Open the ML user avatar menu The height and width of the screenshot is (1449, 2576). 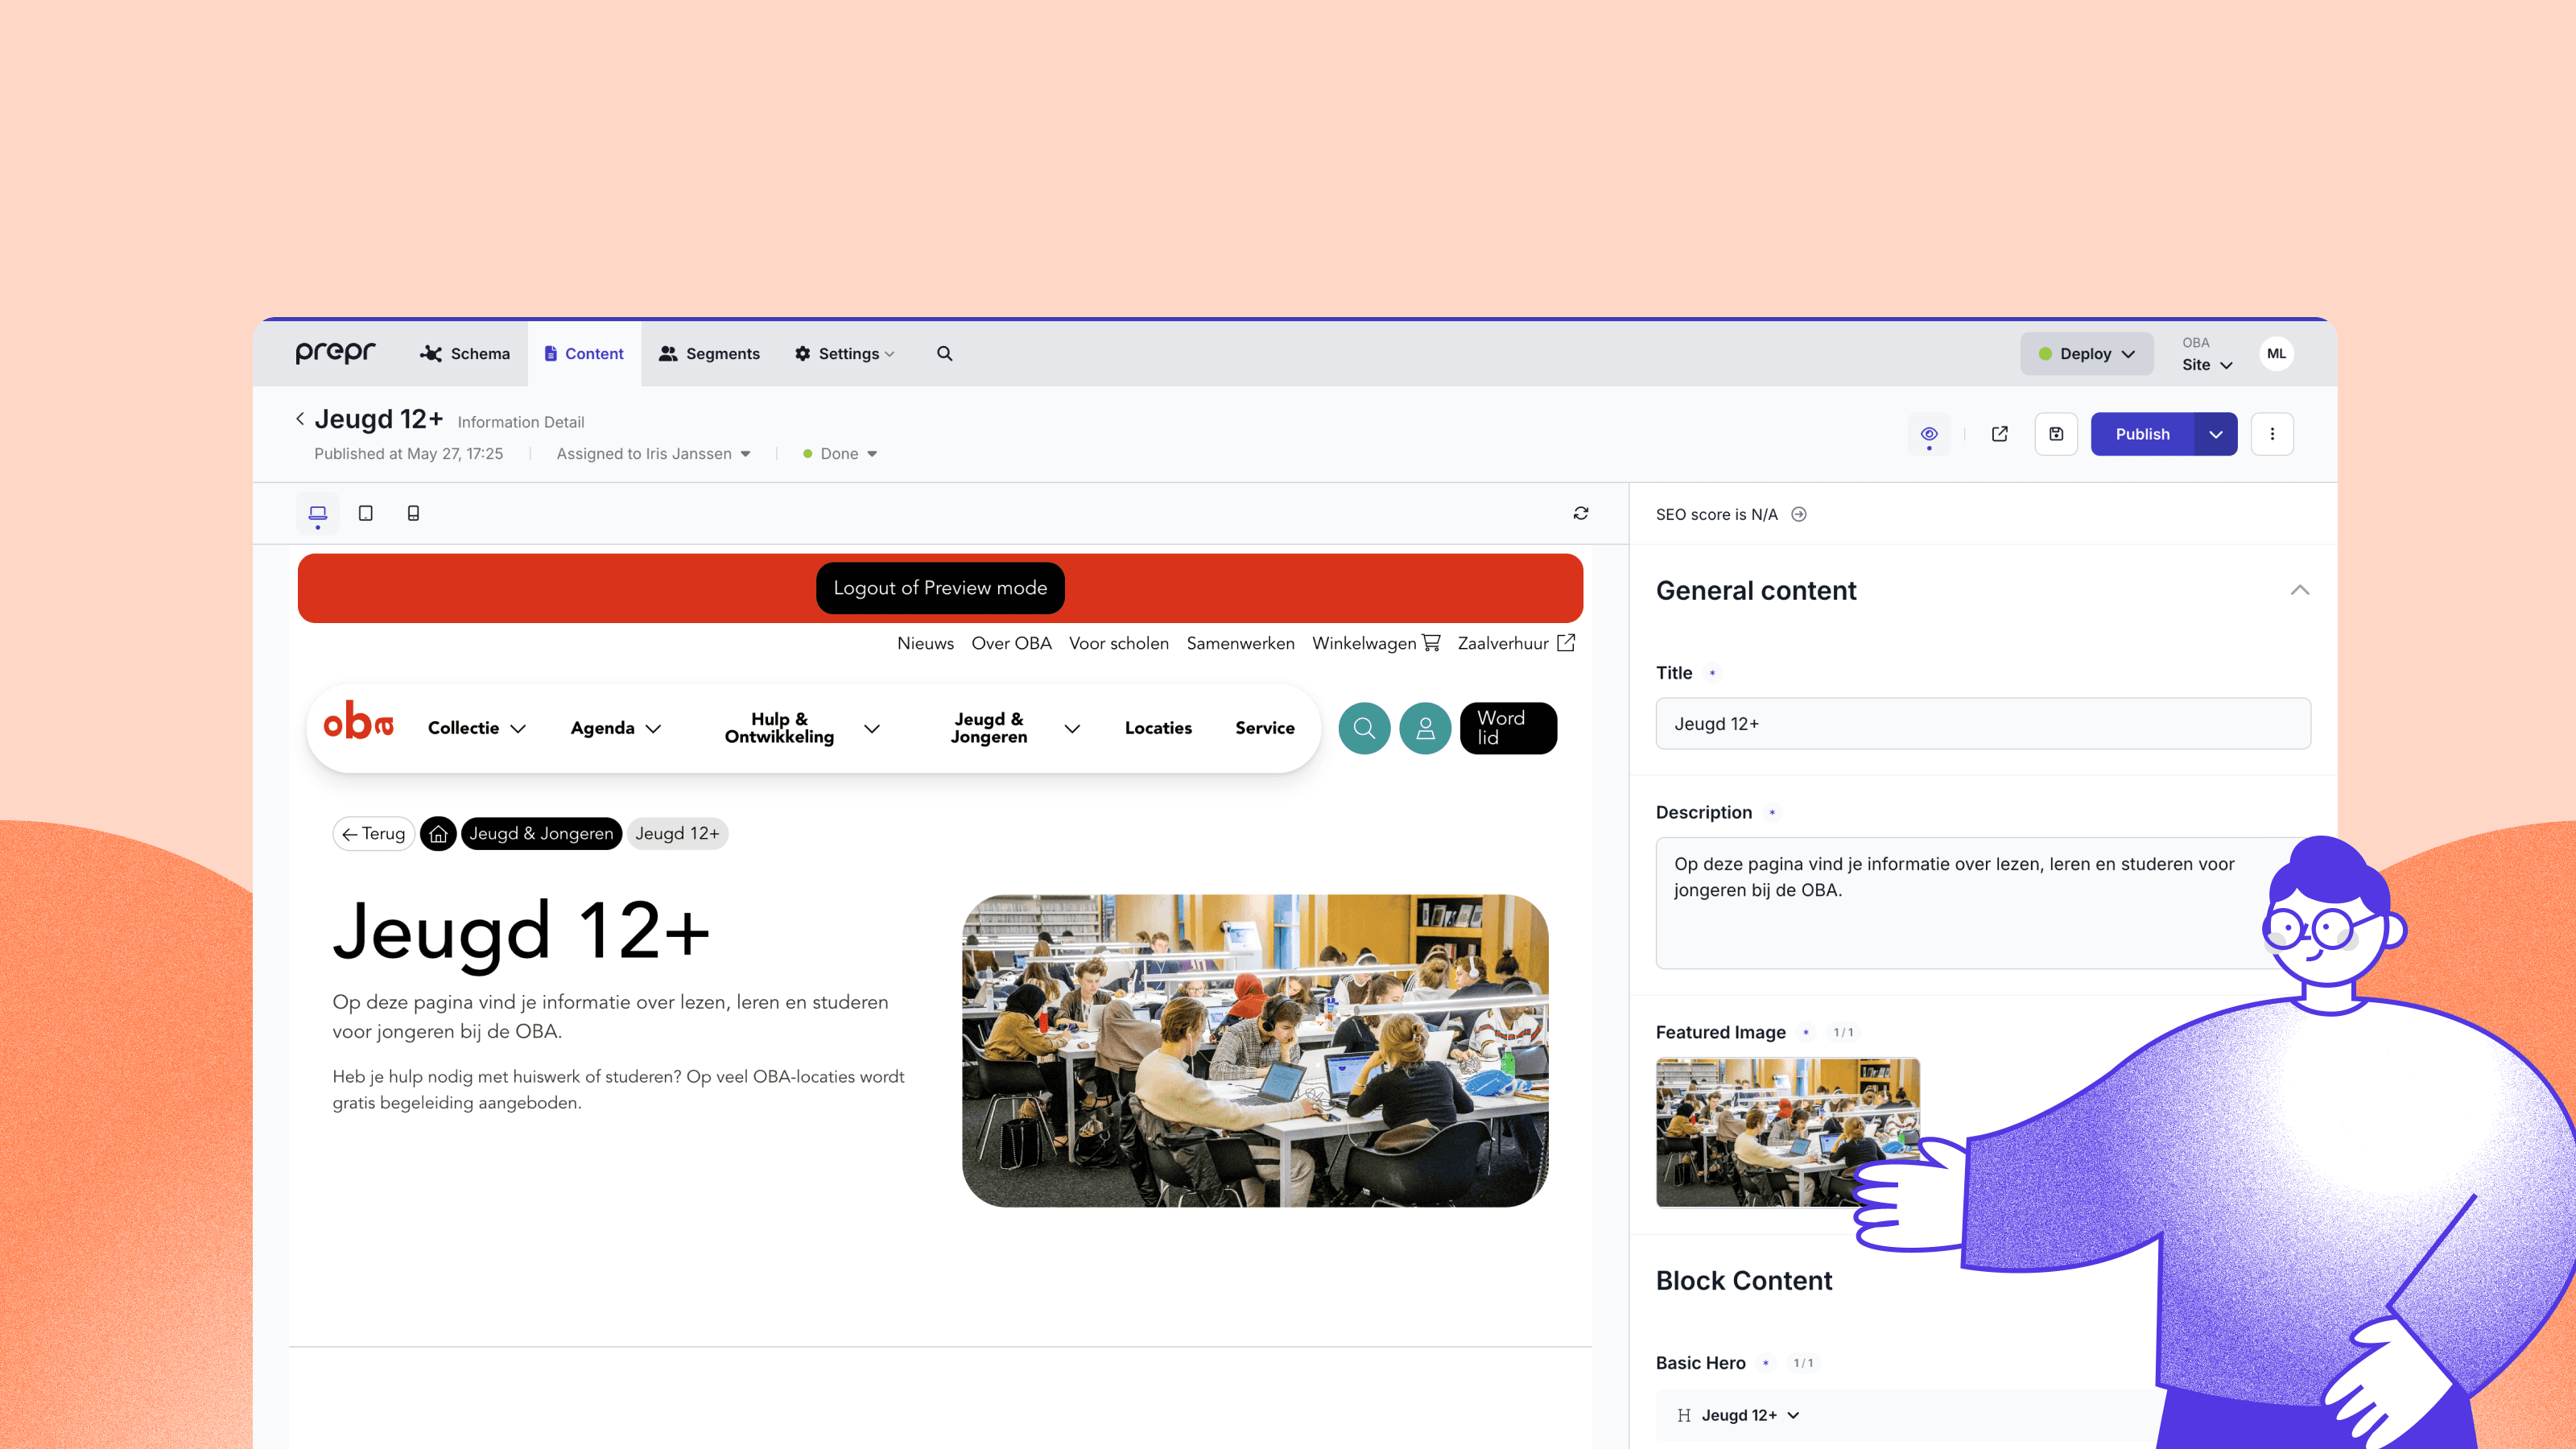coord(2276,354)
